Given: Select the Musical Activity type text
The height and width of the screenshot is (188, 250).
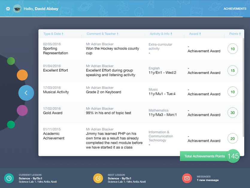Looking at the screenshot, I should tap(56, 92).
